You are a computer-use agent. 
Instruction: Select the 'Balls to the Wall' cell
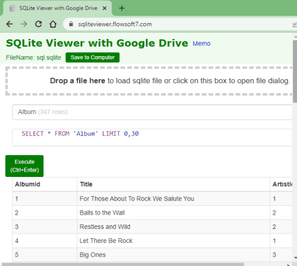(x=174, y=213)
